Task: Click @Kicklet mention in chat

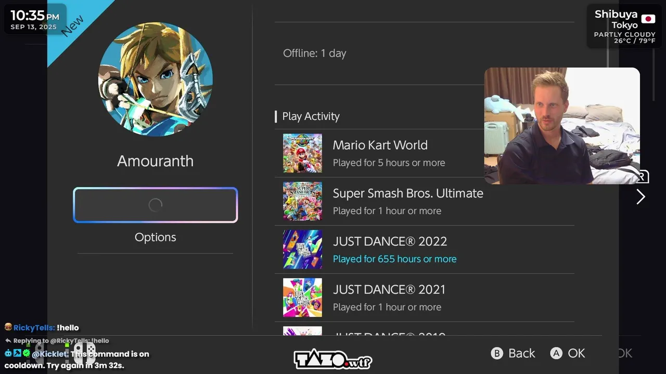Action: (x=50, y=354)
